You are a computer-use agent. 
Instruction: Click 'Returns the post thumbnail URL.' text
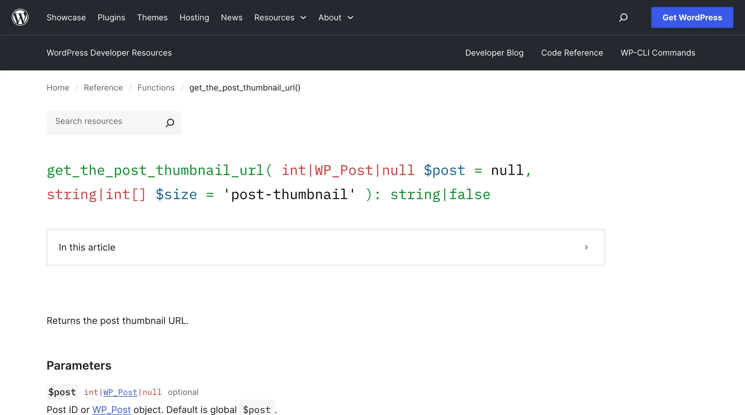tap(117, 321)
